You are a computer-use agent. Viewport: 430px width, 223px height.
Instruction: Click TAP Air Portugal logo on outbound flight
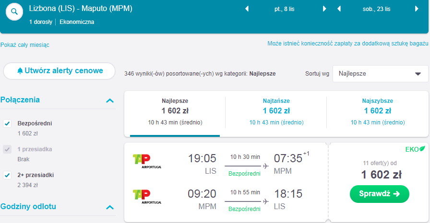coord(147,162)
